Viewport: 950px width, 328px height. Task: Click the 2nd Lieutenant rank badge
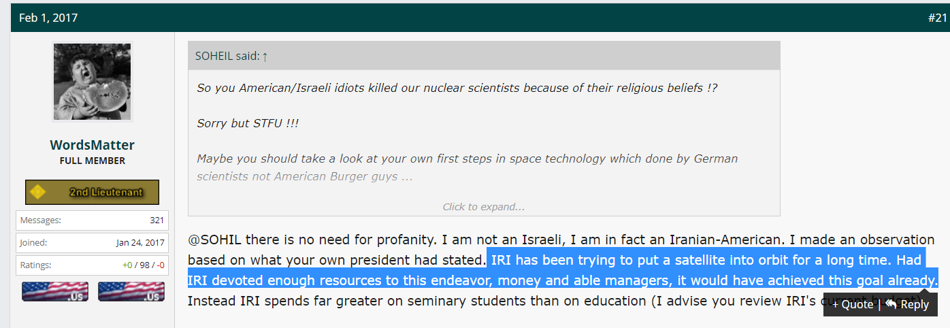pos(92,193)
